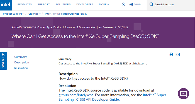Expand the Product Support breadcrumb dropdown
This screenshot has height=104, width=195.
[13, 14]
